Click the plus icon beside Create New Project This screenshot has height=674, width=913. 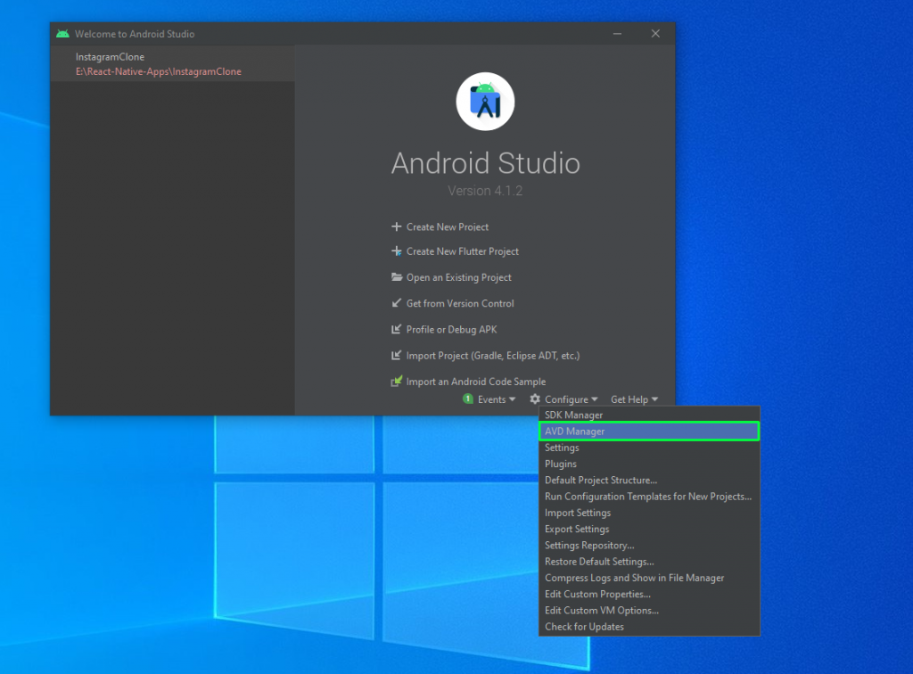point(397,226)
